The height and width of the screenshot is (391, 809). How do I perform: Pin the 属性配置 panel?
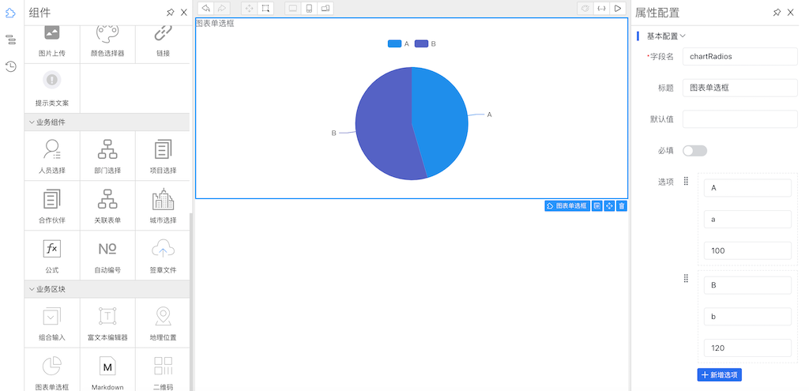[777, 13]
